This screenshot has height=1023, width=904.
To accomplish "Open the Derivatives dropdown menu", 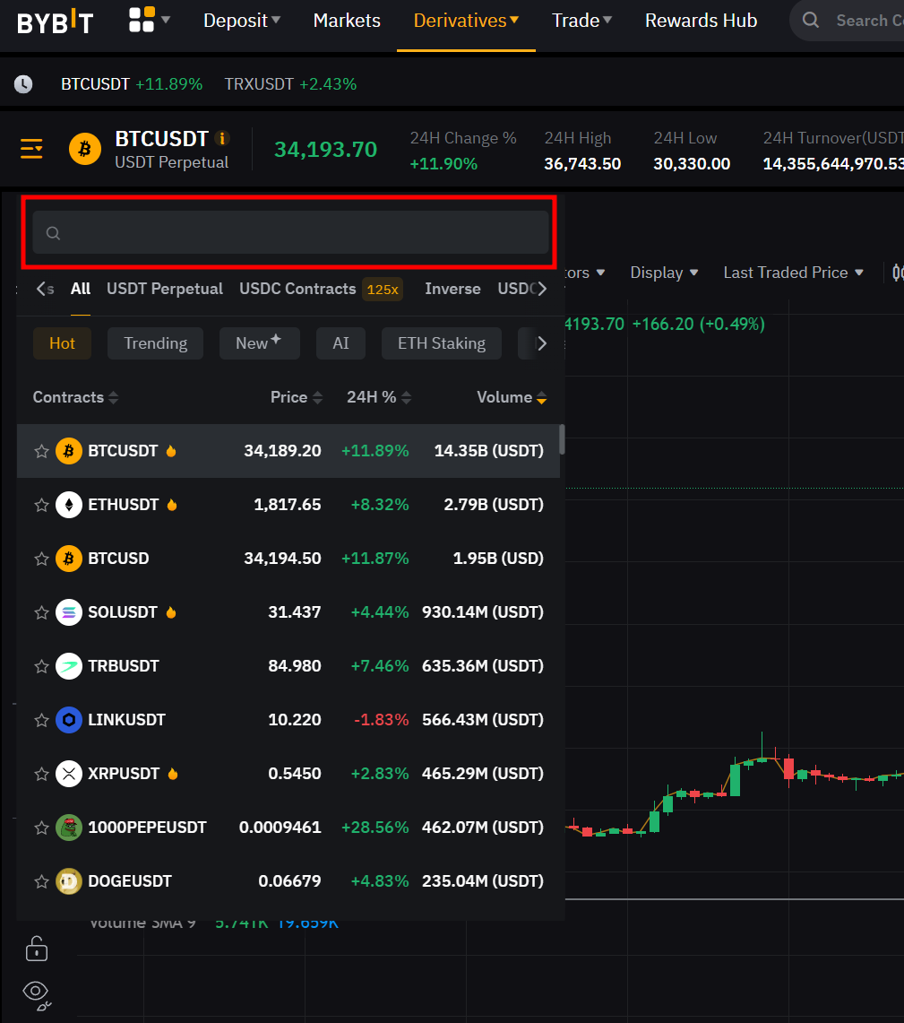I will 466,21.
